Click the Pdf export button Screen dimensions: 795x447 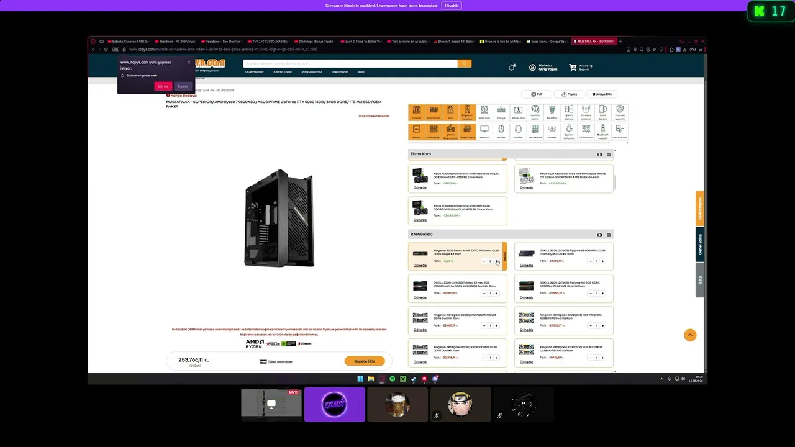coord(537,94)
